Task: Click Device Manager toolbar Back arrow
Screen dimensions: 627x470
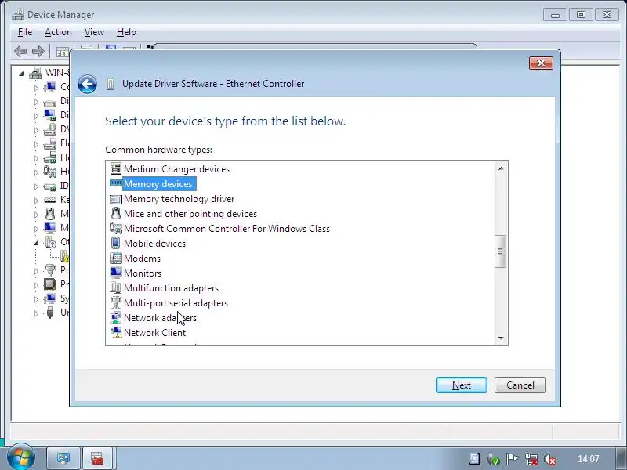Action: pos(20,51)
